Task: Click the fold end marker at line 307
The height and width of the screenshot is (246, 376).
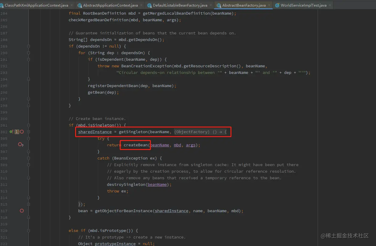Action: click(28, 151)
